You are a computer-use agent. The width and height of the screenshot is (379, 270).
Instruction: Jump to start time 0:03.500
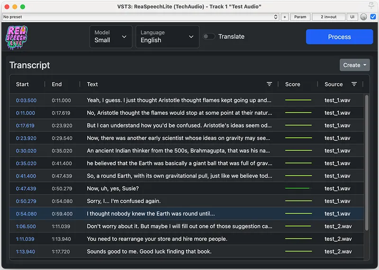click(x=26, y=100)
